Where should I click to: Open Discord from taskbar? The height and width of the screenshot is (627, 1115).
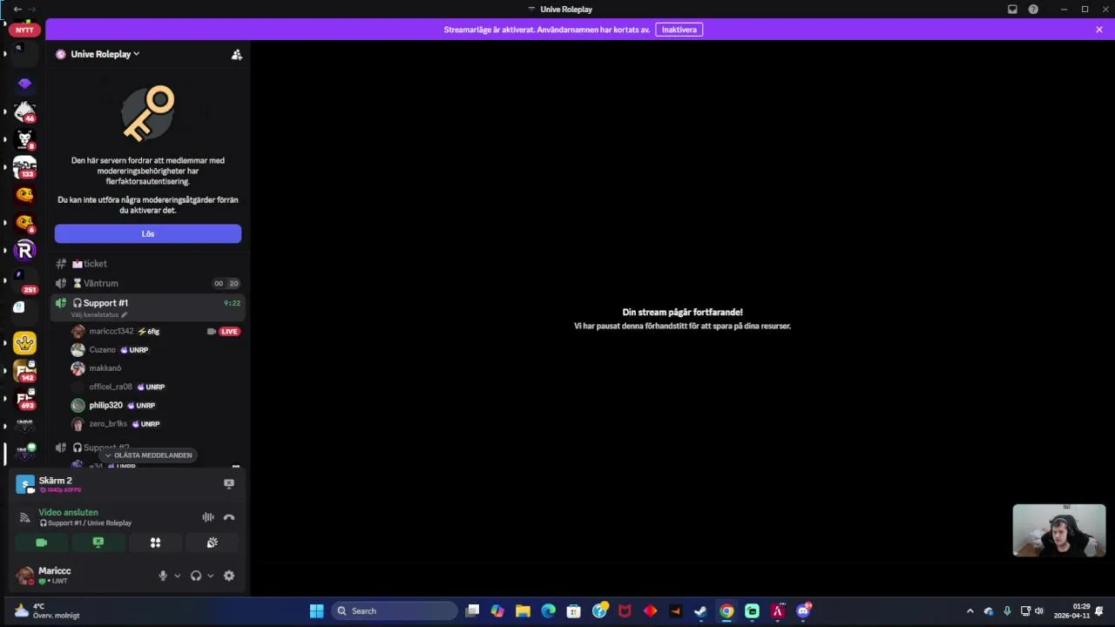803,610
